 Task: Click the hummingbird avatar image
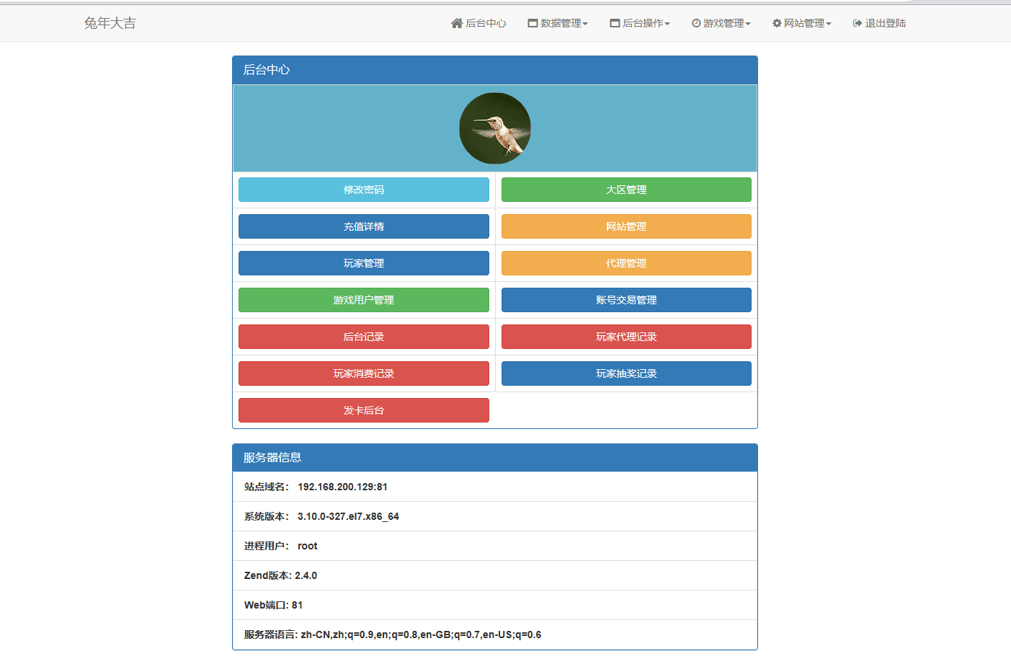[495, 128]
